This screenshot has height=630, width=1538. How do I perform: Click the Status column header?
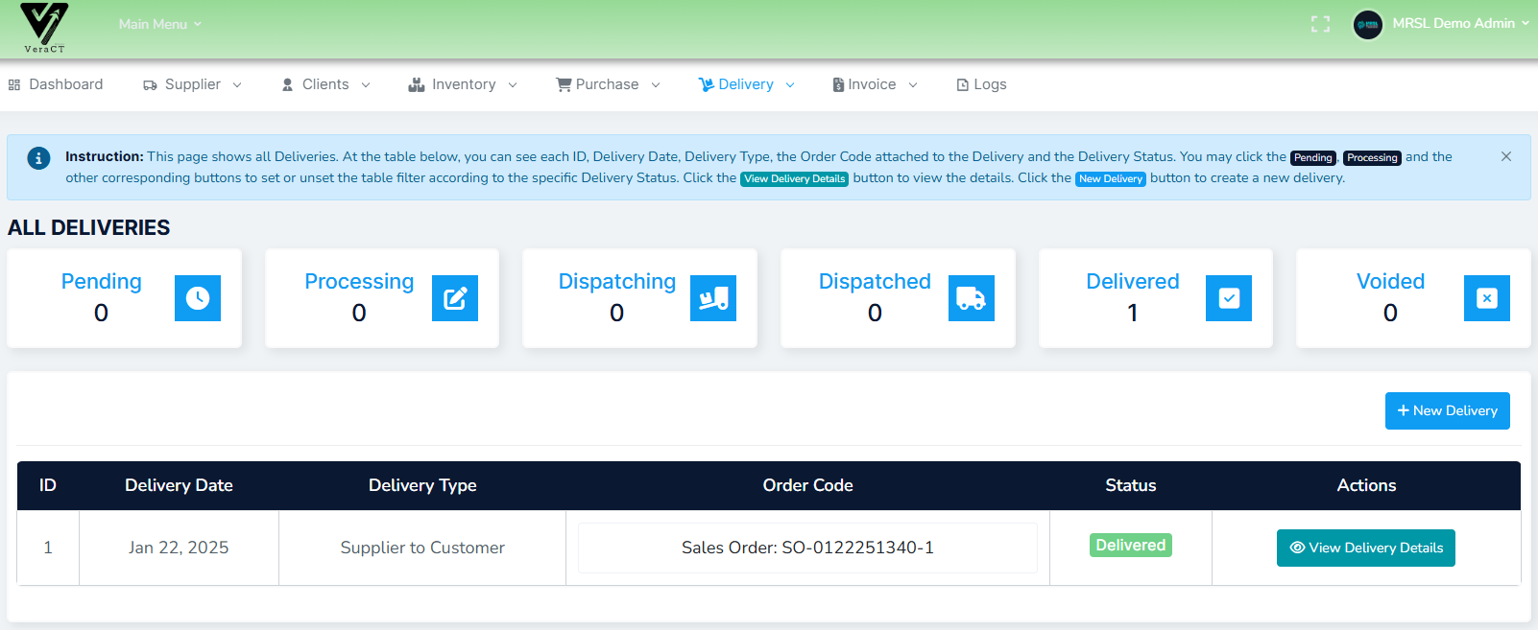[1131, 485]
